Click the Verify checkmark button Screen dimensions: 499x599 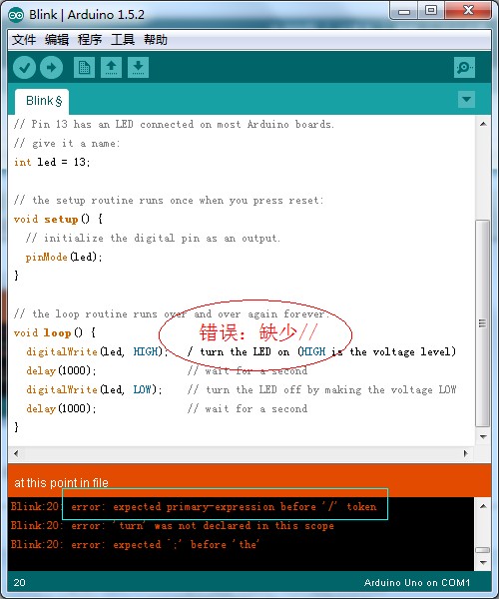point(24,68)
